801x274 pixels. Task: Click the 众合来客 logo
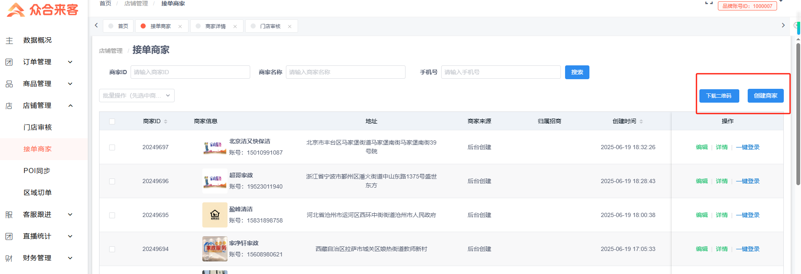[x=43, y=9]
